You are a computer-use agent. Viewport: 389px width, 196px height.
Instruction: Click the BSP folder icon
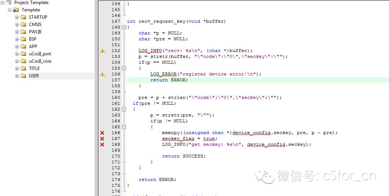pos(23,39)
